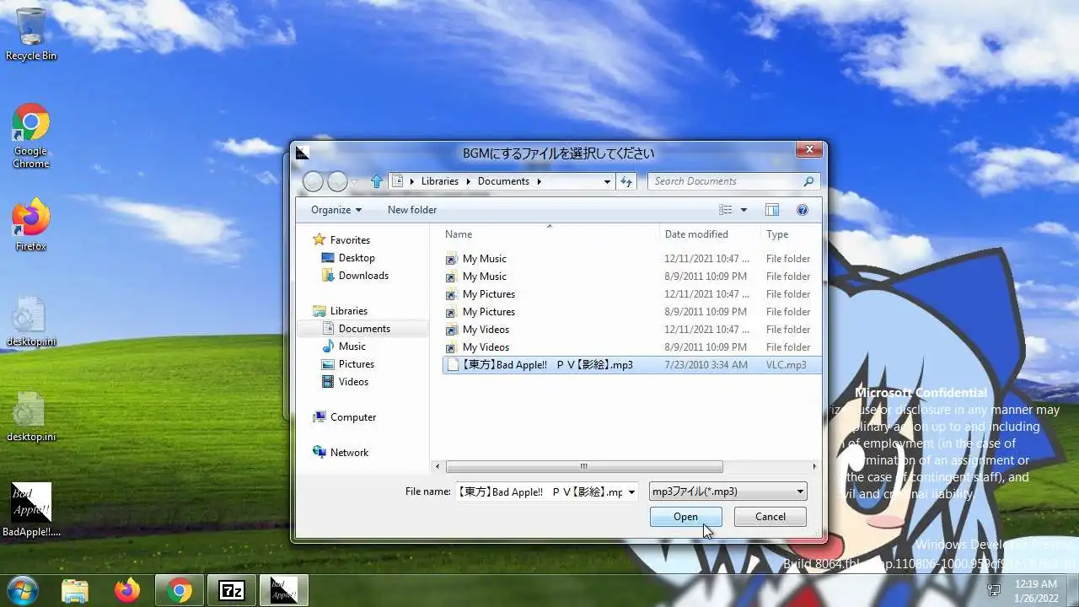Click in the File name text field

[539, 492]
